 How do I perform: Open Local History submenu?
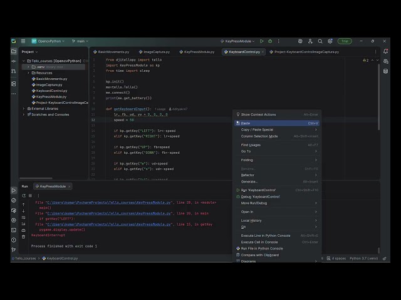coord(277,221)
